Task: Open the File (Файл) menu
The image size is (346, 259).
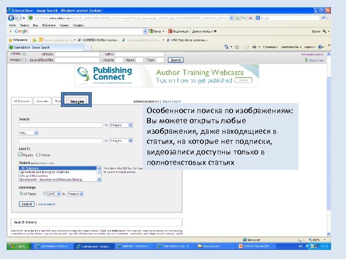Action: click(x=12, y=25)
